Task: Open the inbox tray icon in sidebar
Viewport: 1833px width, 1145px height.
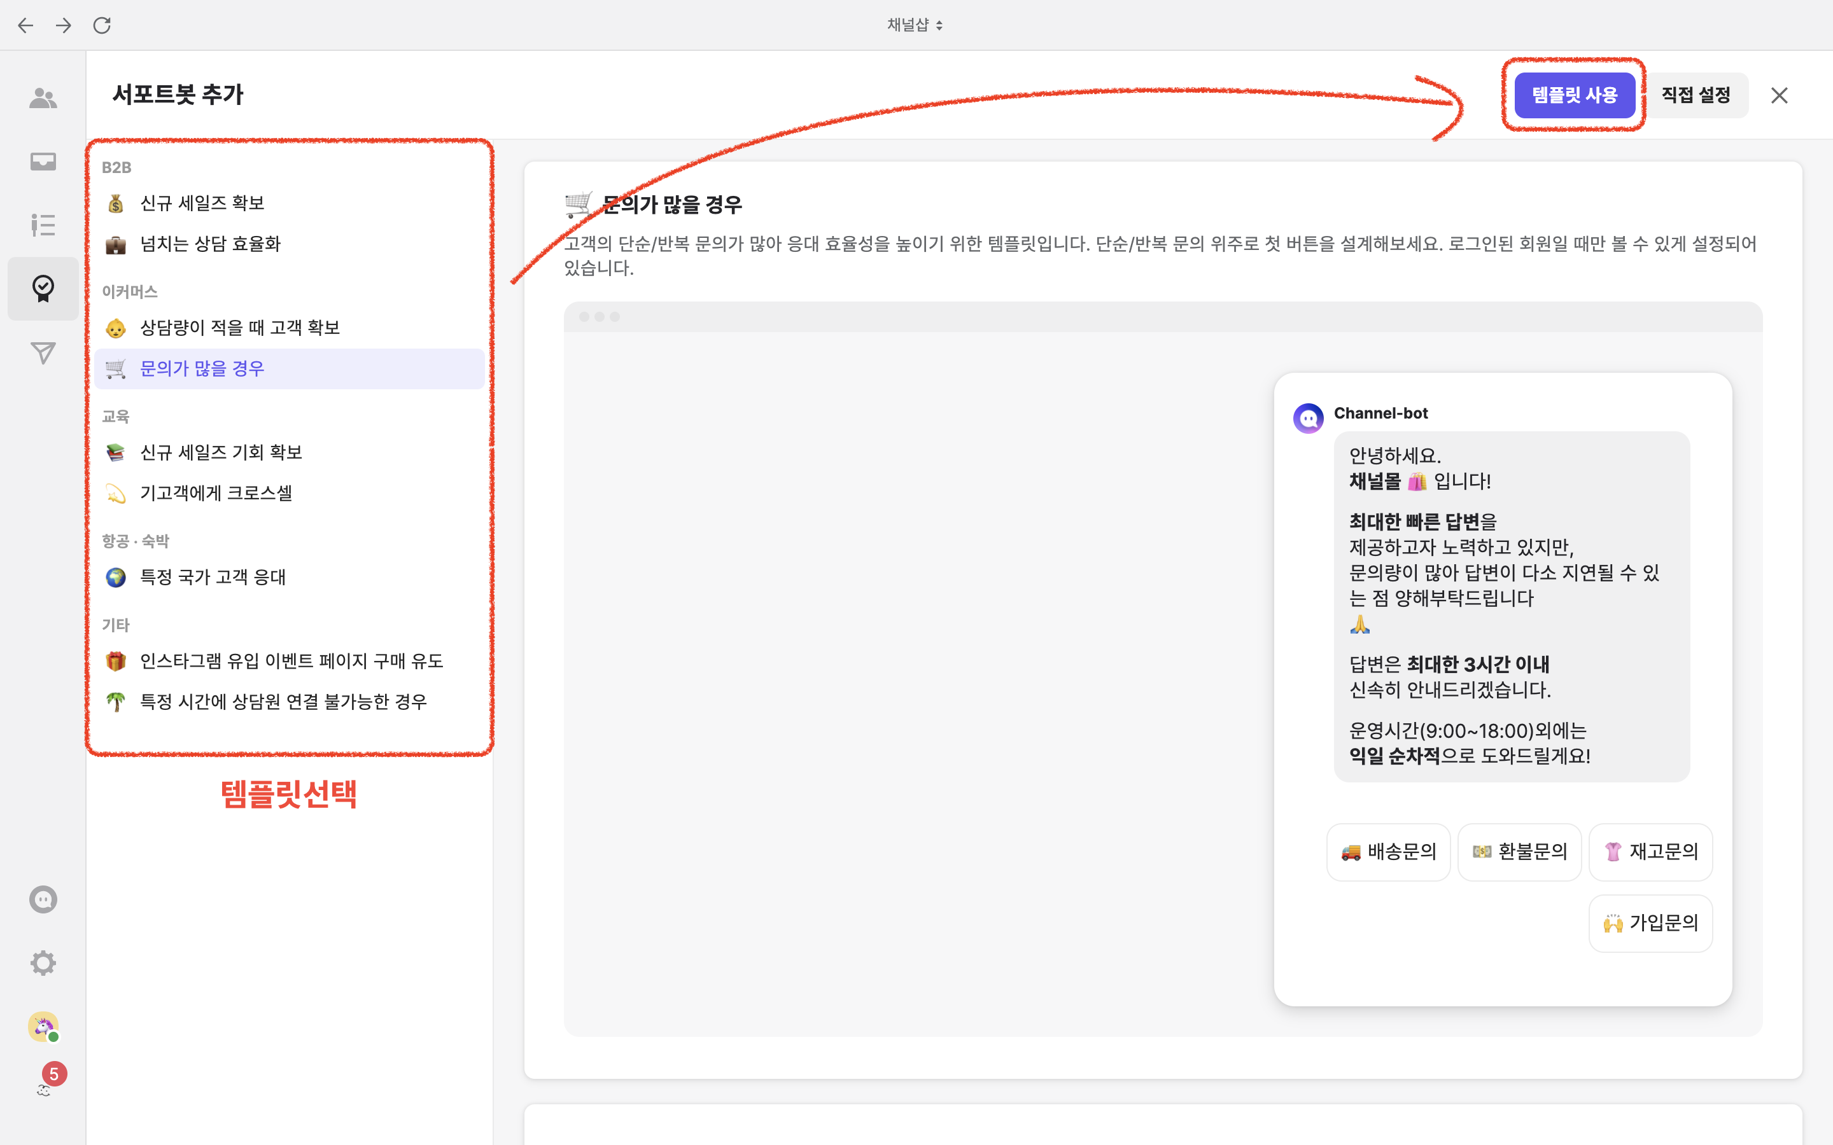Action: [43, 162]
